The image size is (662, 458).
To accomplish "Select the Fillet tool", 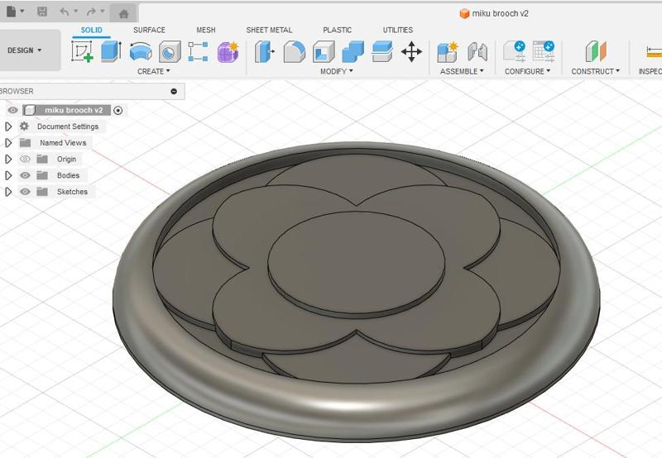I will [295, 51].
